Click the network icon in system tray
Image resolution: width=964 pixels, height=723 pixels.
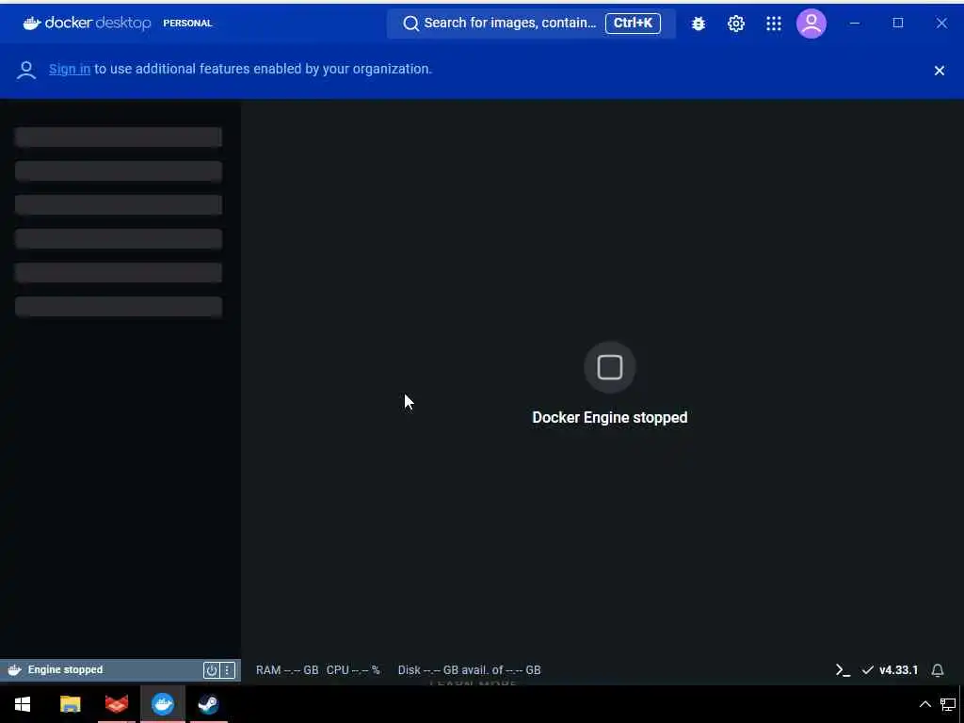[x=948, y=704]
